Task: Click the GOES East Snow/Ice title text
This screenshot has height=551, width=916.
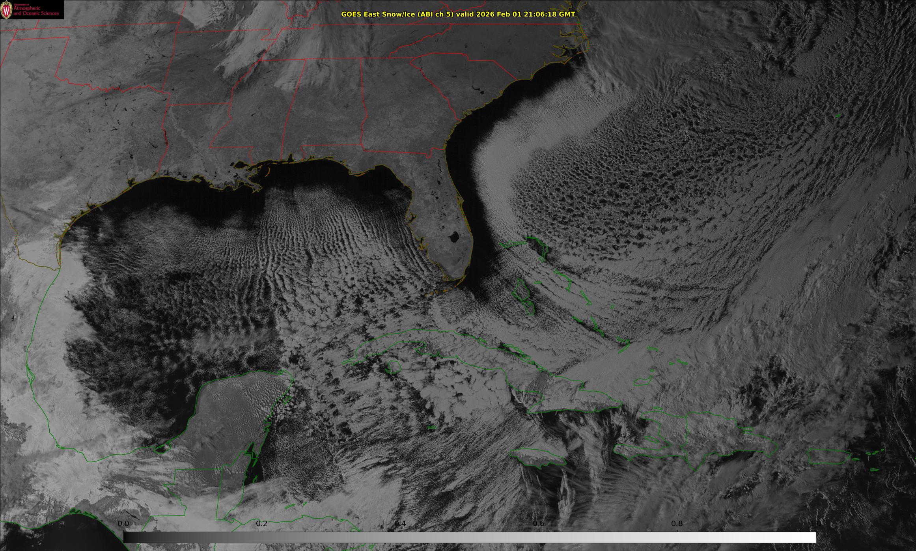Action: pos(458,14)
